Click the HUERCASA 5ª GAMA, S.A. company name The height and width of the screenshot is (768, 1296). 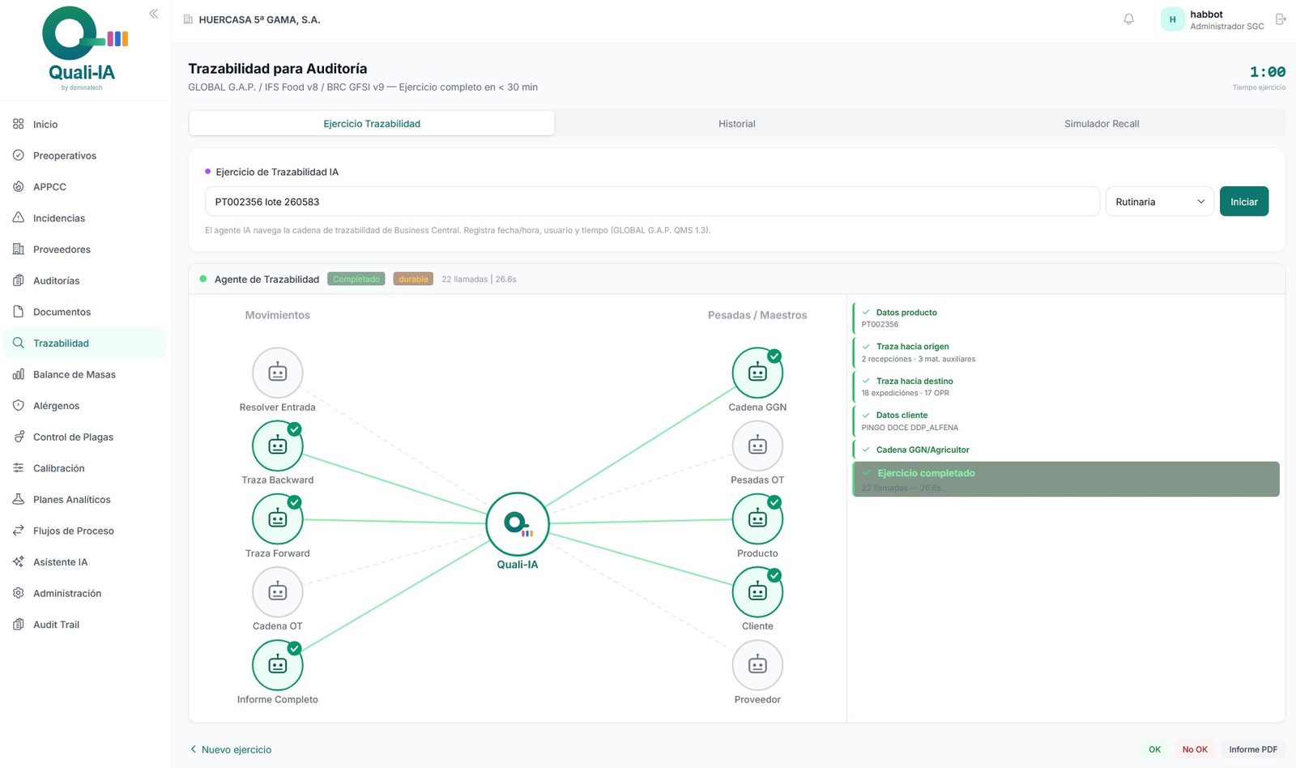(x=259, y=19)
